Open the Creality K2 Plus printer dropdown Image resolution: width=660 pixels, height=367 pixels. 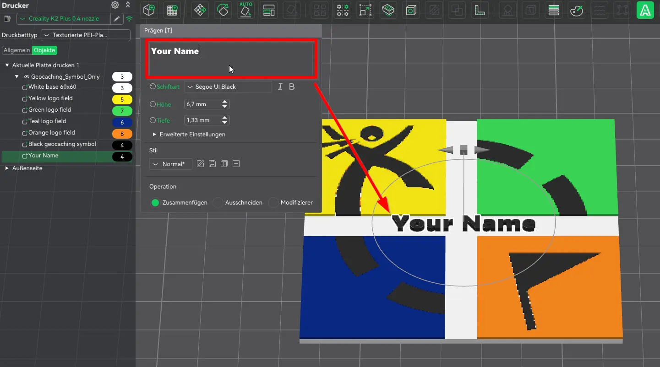point(64,19)
